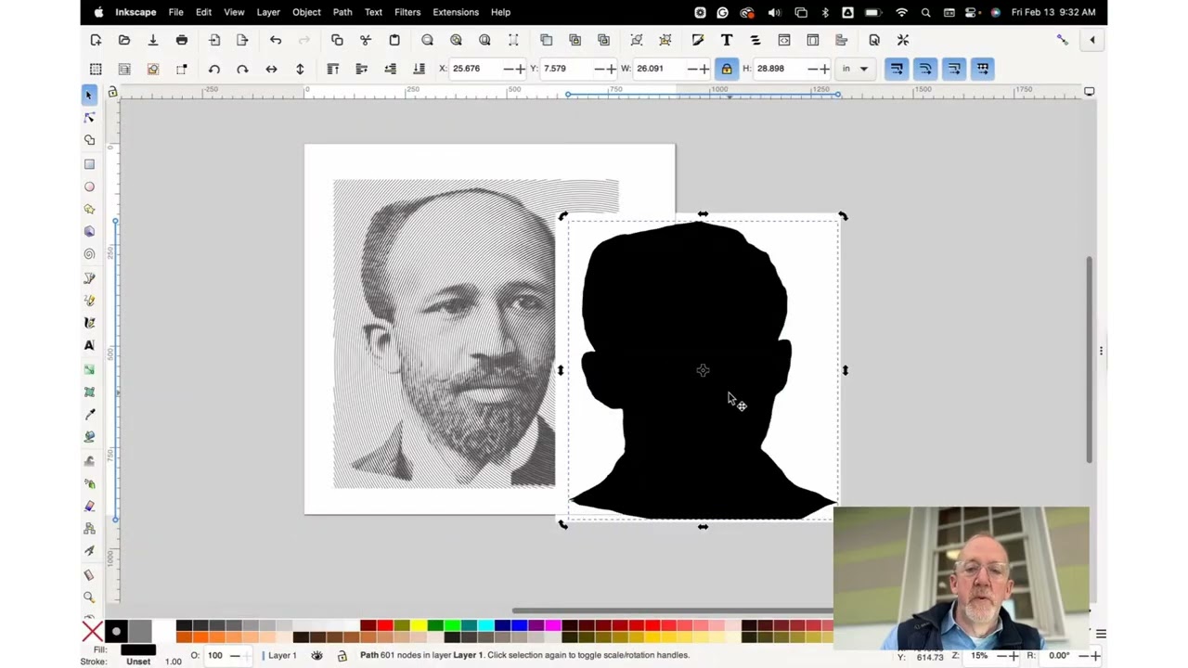Image resolution: width=1188 pixels, height=668 pixels.
Task: Flip selection horizontally
Action: [271, 69]
